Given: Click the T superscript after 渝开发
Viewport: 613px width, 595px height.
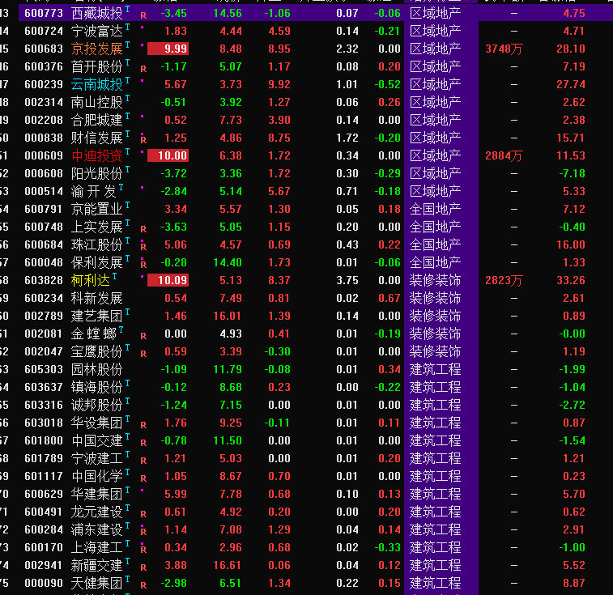Looking at the screenshot, I should coord(121,187).
